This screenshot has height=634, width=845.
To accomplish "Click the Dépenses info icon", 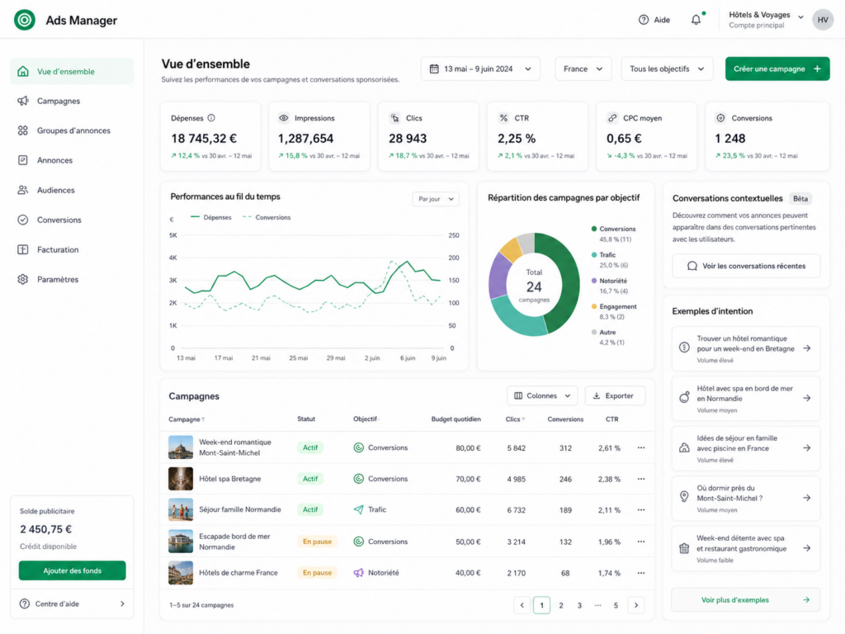I will pos(211,117).
